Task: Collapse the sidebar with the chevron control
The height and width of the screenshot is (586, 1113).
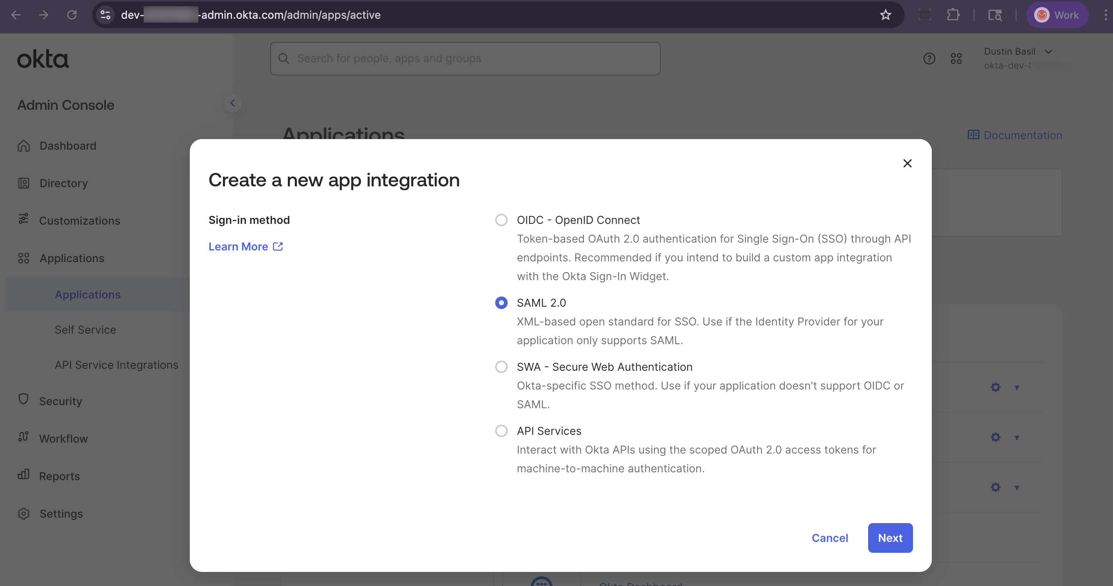Action: click(233, 103)
